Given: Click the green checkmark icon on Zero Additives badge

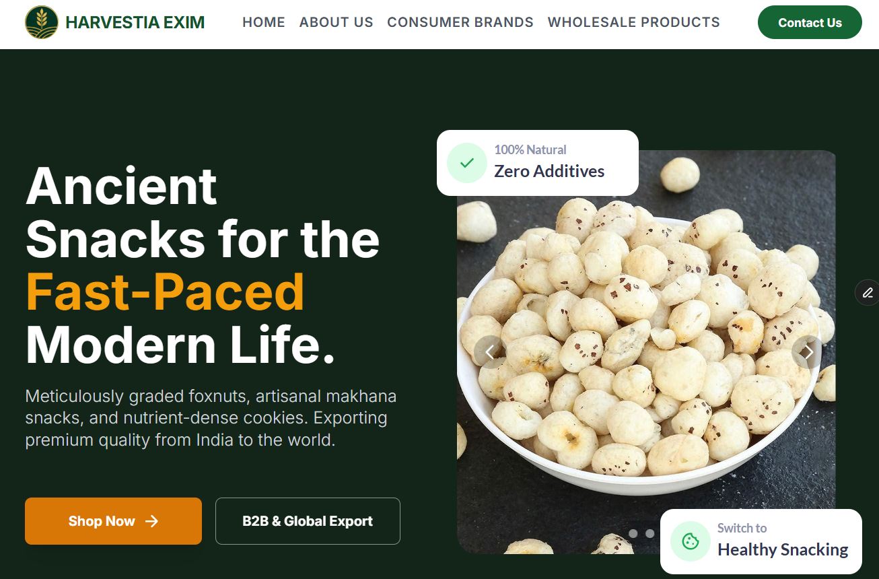Looking at the screenshot, I should [466, 163].
